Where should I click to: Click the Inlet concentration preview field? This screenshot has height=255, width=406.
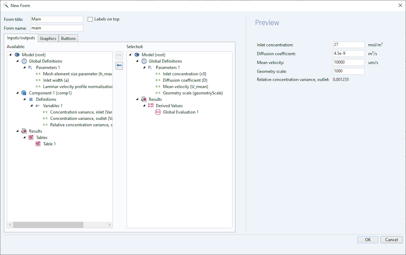[348, 45]
